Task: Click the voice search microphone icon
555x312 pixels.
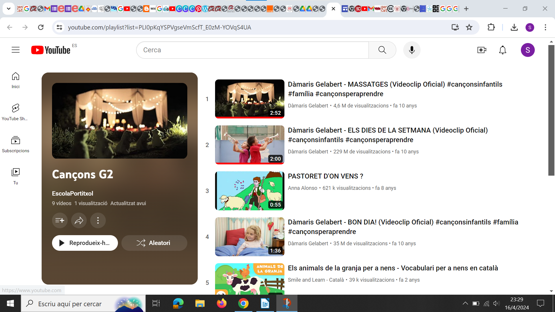Action: click(x=412, y=50)
